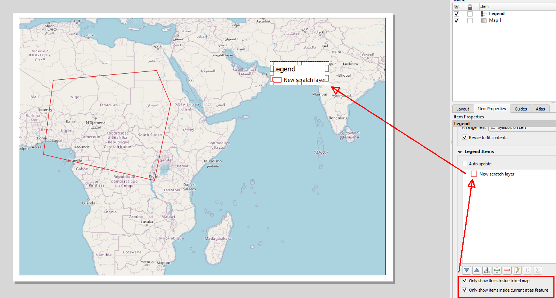Click the move item down blue arrow
The width and height of the screenshot is (556, 298).
click(466, 270)
